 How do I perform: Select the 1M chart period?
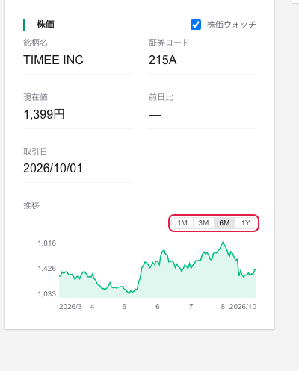(182, 223)
